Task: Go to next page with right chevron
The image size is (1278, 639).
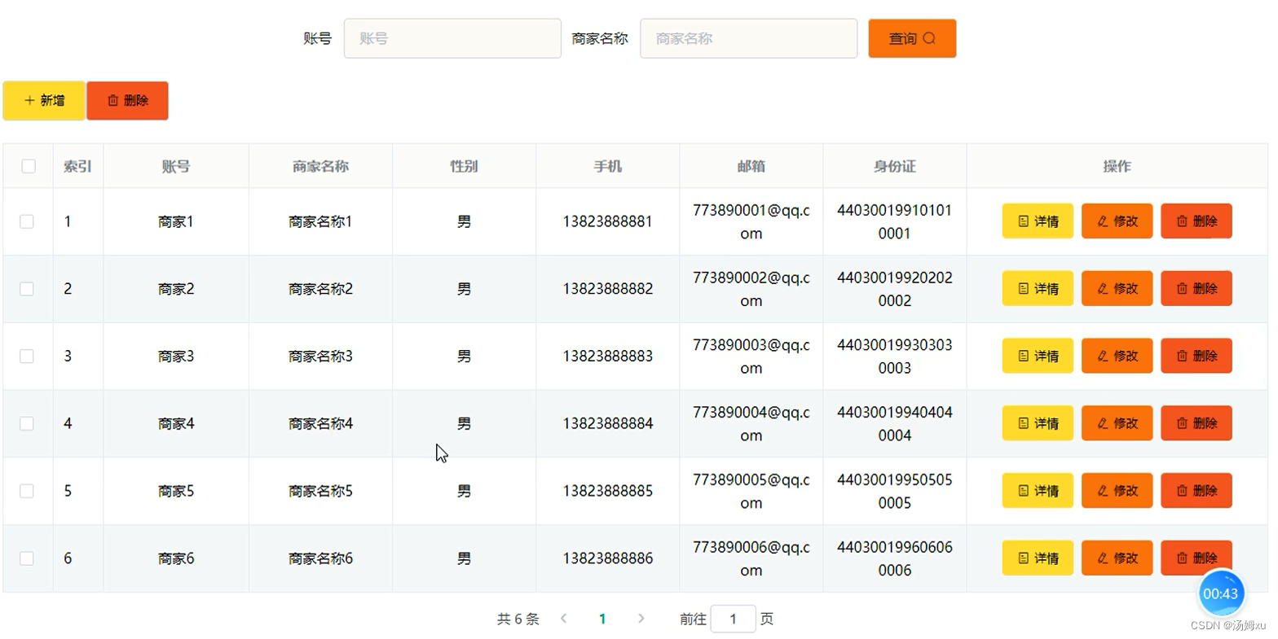Action: click(x=641, y=619)
